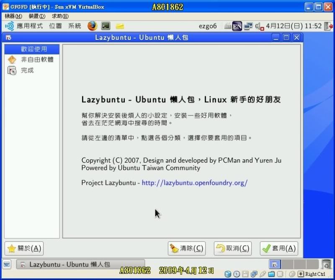Open the trash icon on the bottom panel
The width and height of the screenshot is (335, 280).
326,264
